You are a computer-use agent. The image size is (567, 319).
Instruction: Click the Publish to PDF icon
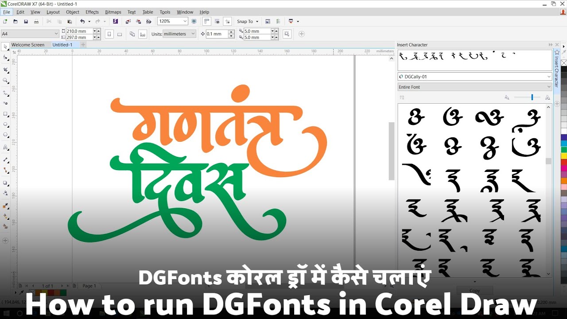(149, 21)
